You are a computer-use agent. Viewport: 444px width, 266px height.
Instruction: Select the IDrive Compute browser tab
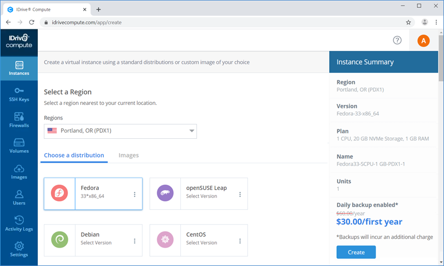pyautogui.click(x=47, y=9)
